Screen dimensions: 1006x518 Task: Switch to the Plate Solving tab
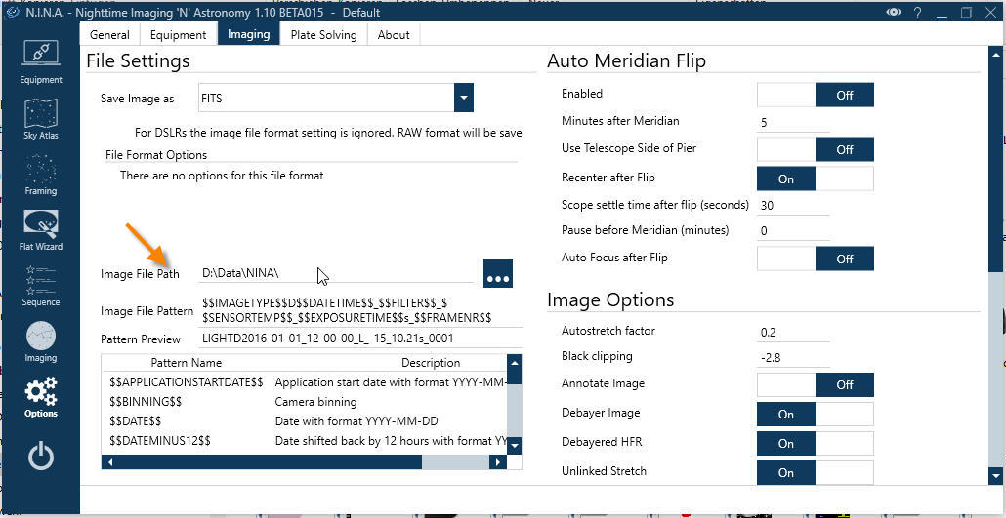click(x=323, y=34)
